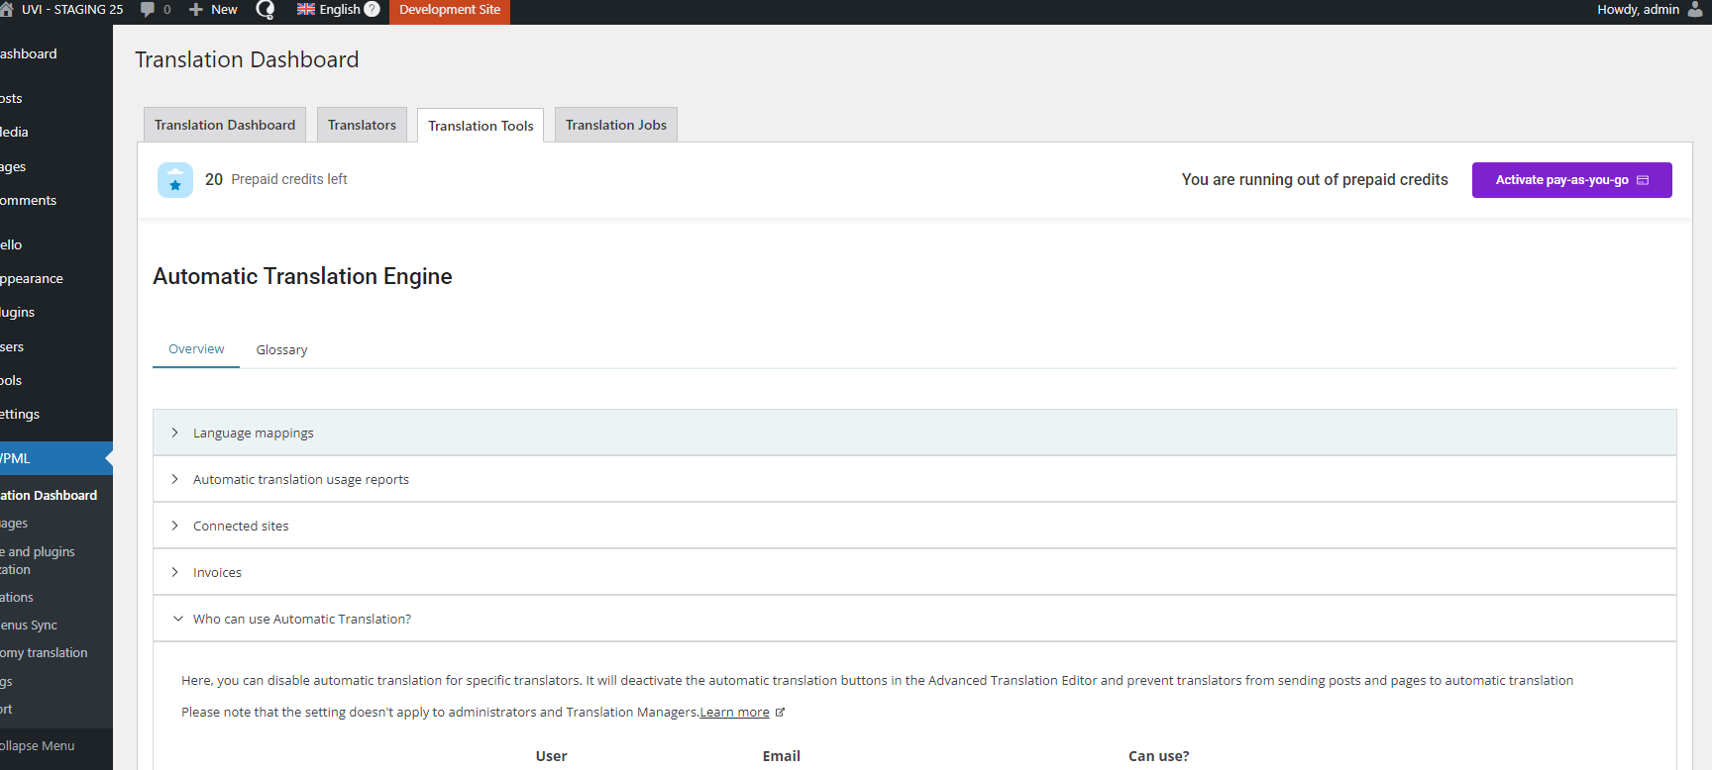Screen dimensions: 1712x770
Task: Click the WPML sidebar menu item
Action: click(x=56, y=458)
